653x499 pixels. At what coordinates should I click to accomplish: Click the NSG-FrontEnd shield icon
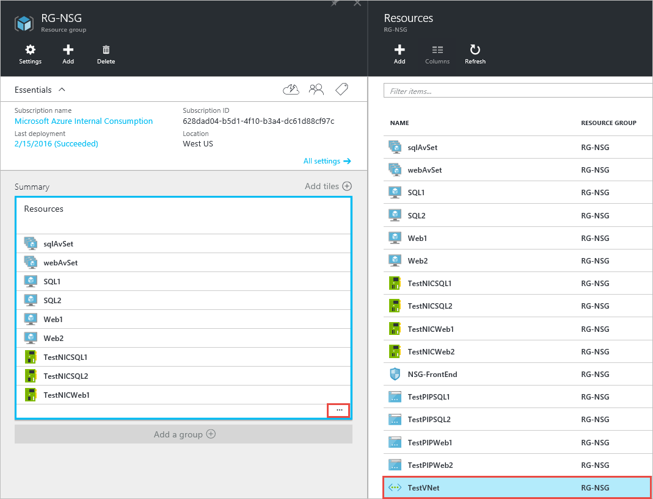pos(395,375)
